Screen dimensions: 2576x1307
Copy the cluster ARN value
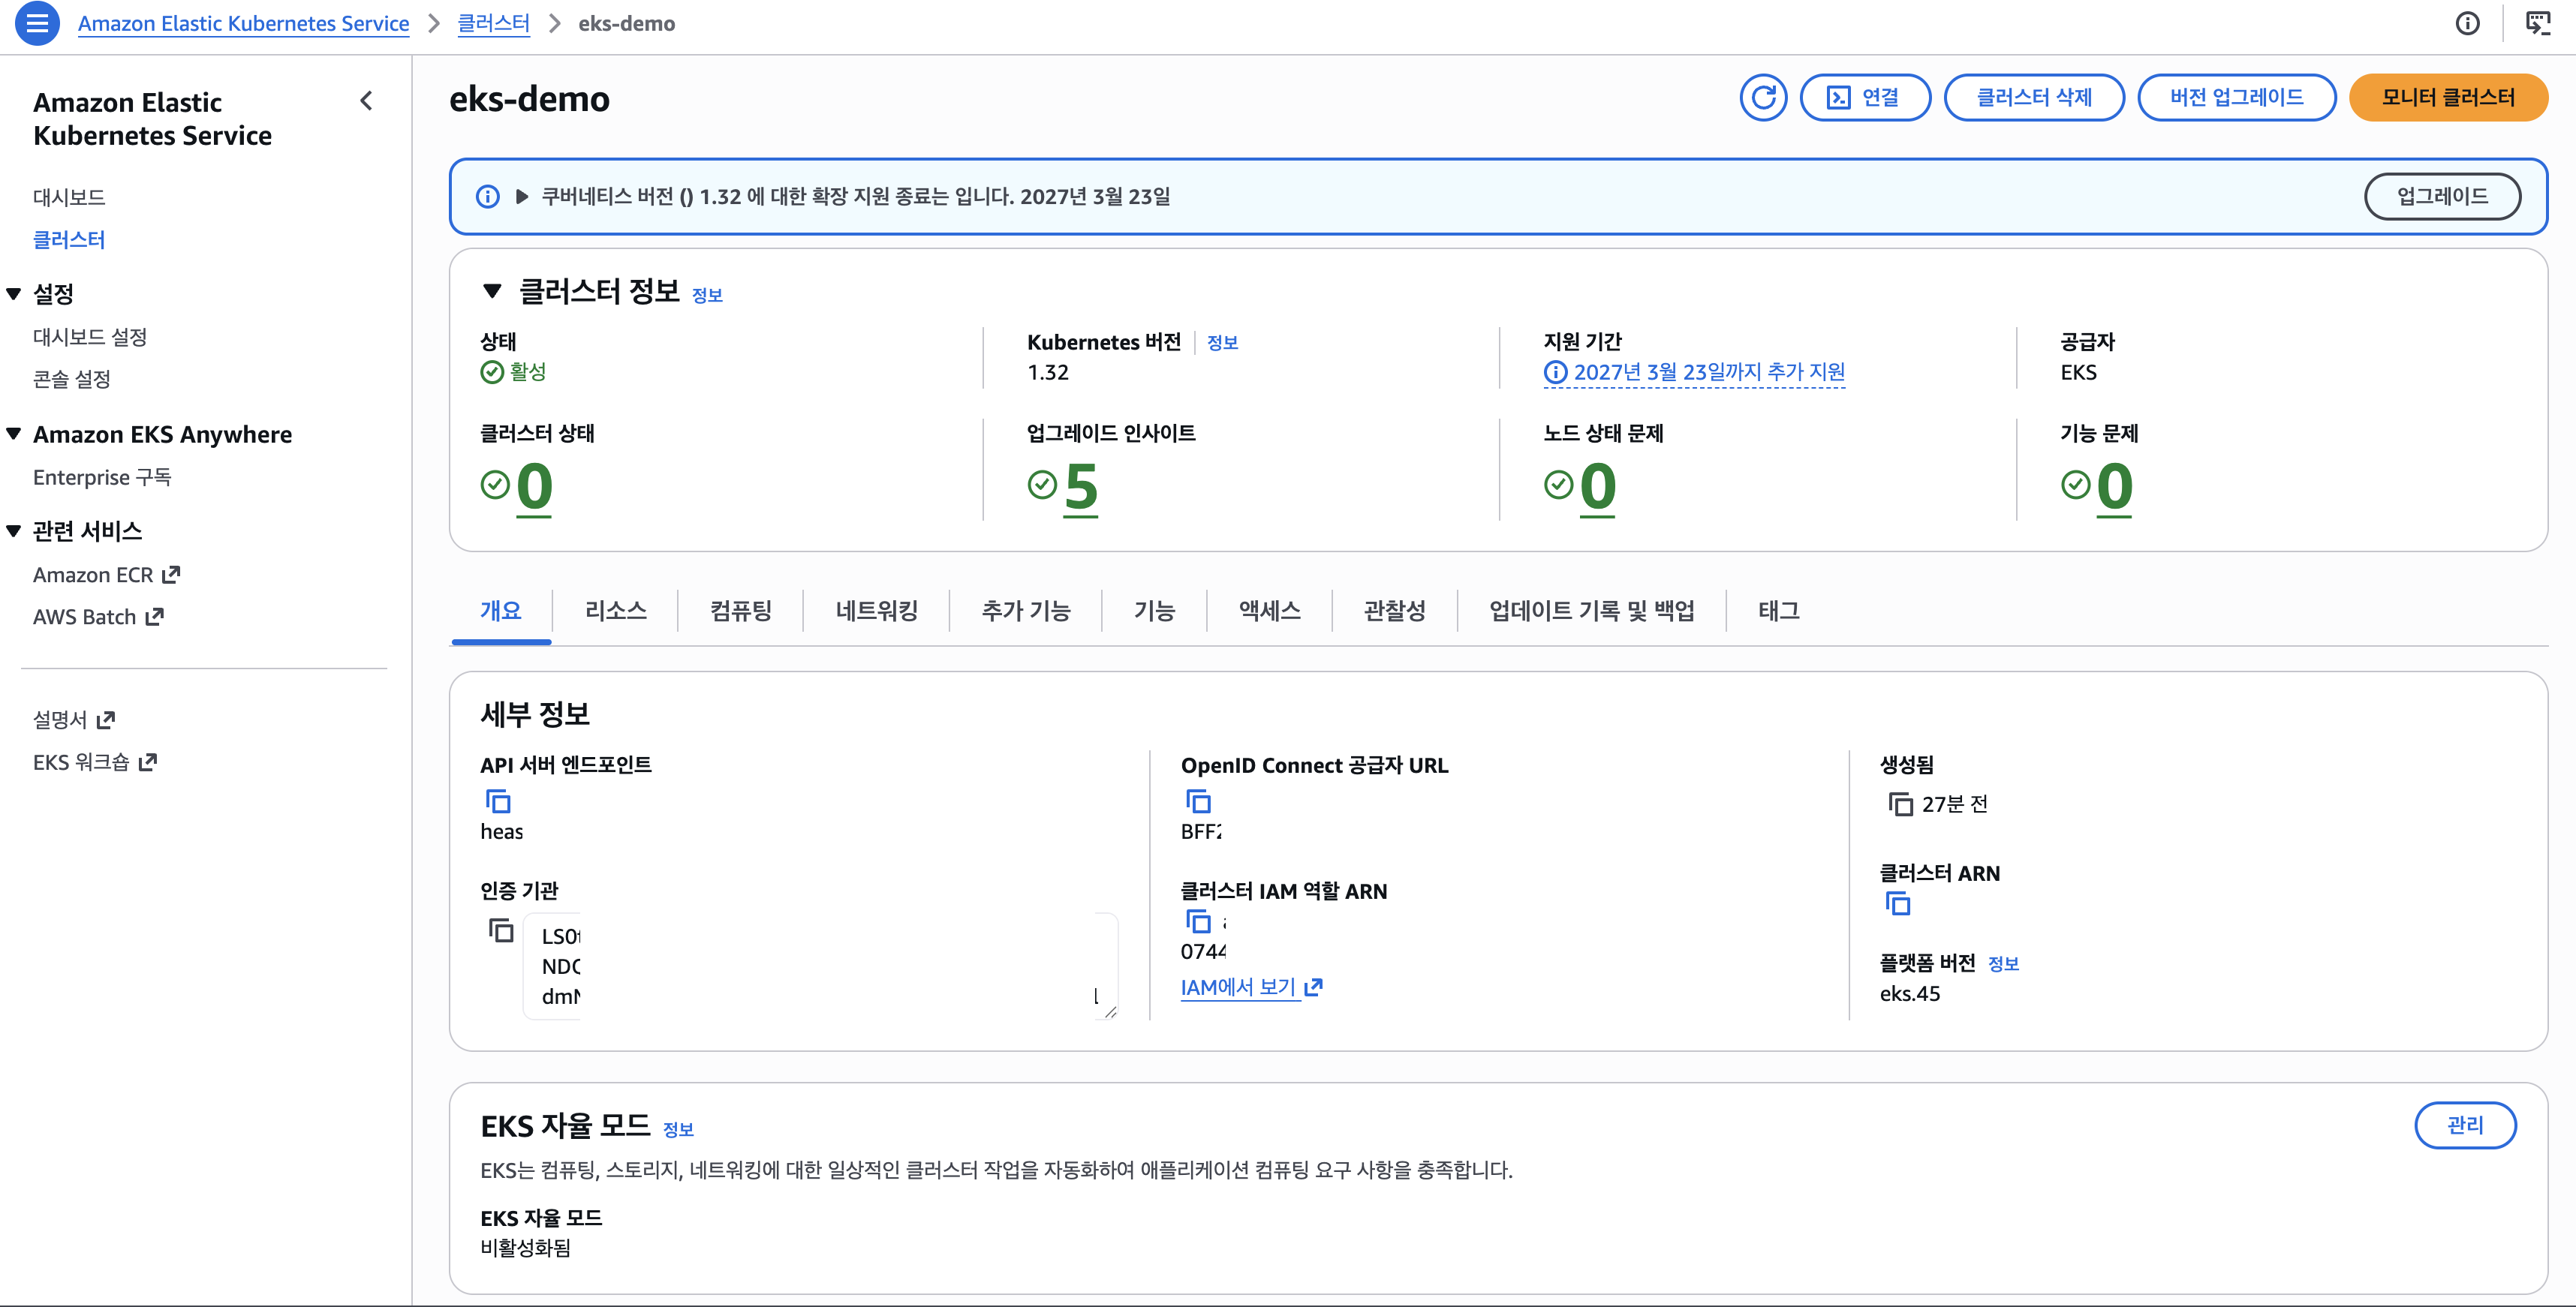(x=1897, y=903)
